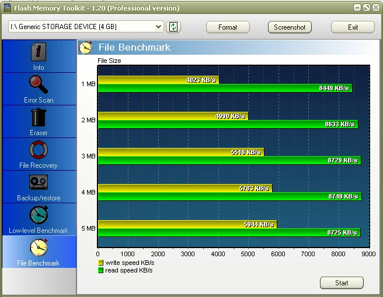
Task: Click the 2 MB file size label
Action: 88,120
